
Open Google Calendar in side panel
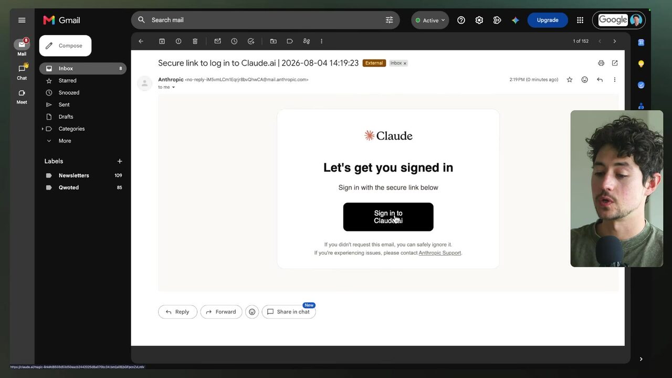click(x=641, y=43)
